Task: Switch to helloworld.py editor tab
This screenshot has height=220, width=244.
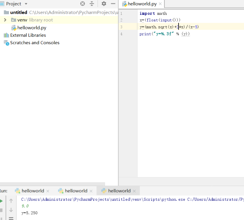Action: [142, 4]
